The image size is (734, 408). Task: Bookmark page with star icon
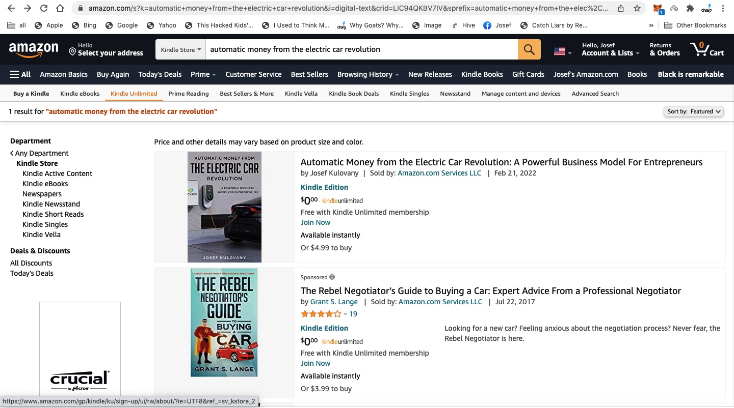637,8
